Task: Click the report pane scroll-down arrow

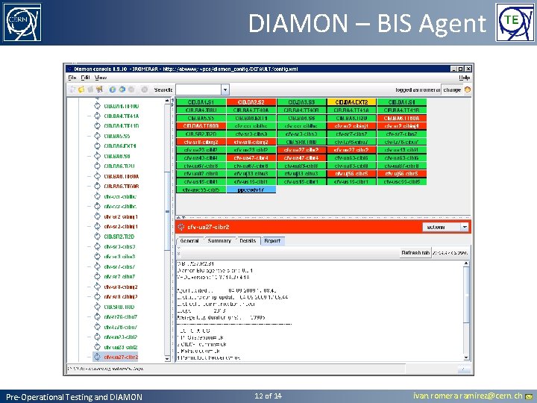Action: point(466,357)
